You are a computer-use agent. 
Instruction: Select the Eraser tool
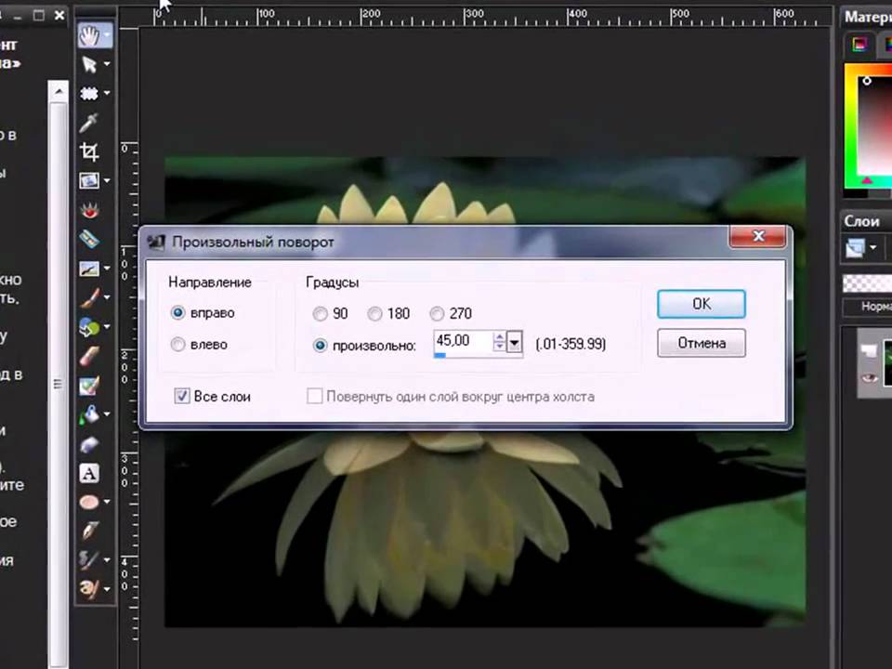coord(89,356)
